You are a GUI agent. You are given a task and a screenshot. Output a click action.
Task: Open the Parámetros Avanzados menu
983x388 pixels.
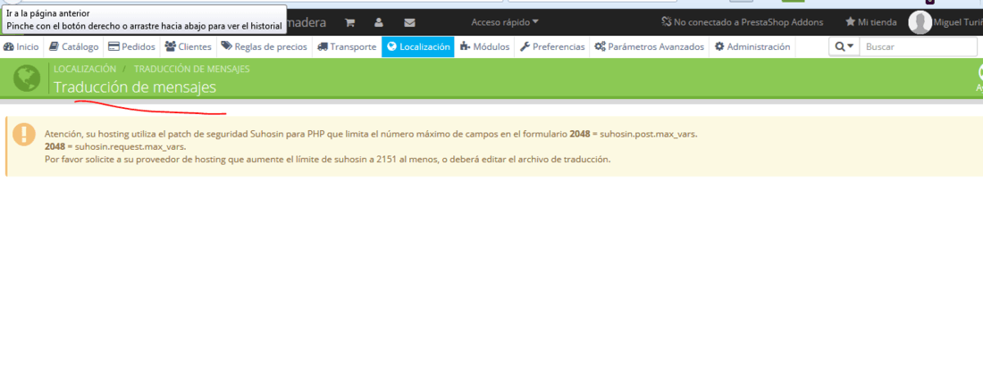tap(650, 46)
